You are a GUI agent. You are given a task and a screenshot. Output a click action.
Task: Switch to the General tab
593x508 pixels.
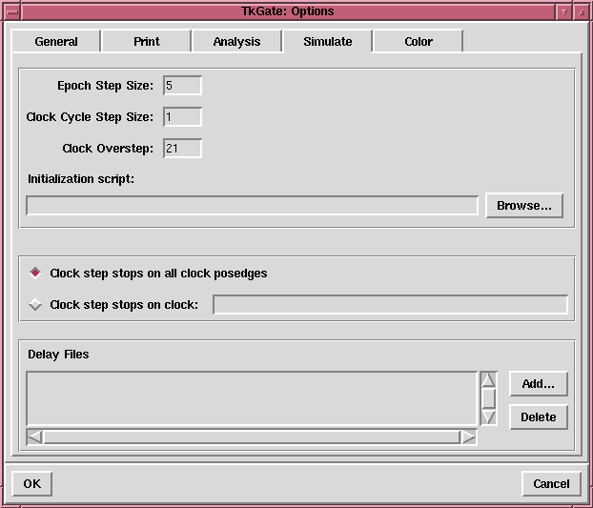tap(55, 42)
